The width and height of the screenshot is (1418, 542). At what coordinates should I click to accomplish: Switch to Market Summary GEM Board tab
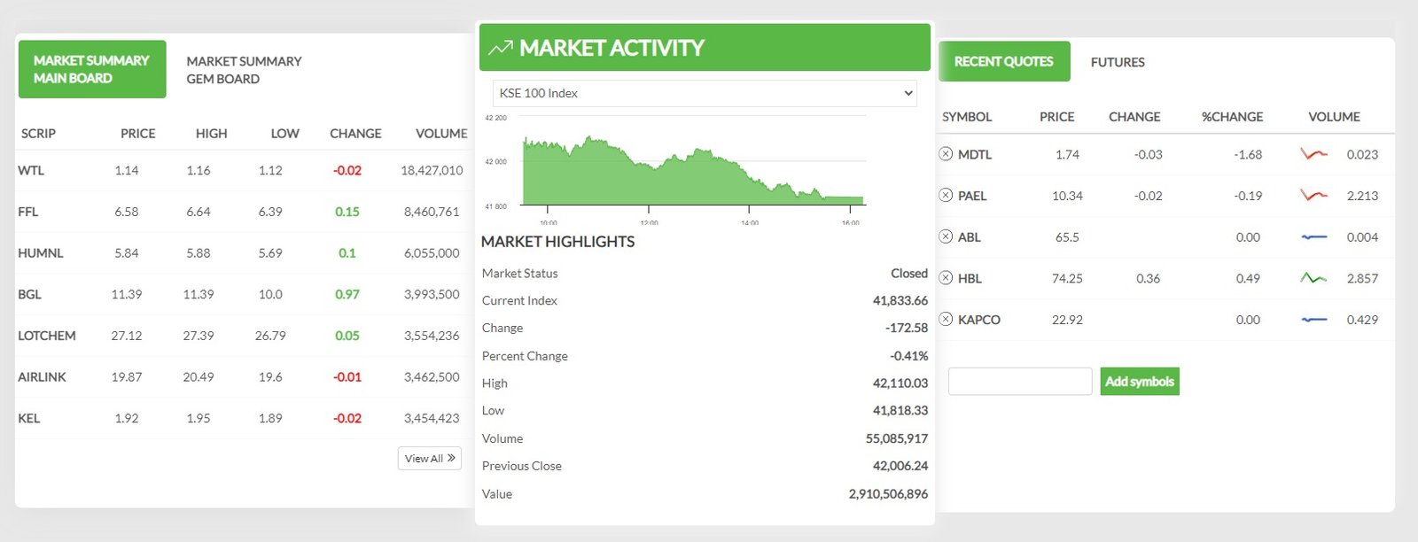[244, 70]
